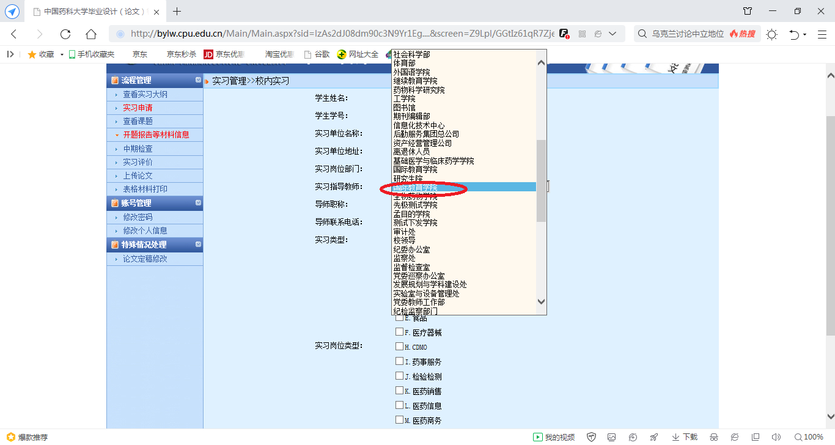Open the browser hamburger main menu
835x445 pixels.
822,34
